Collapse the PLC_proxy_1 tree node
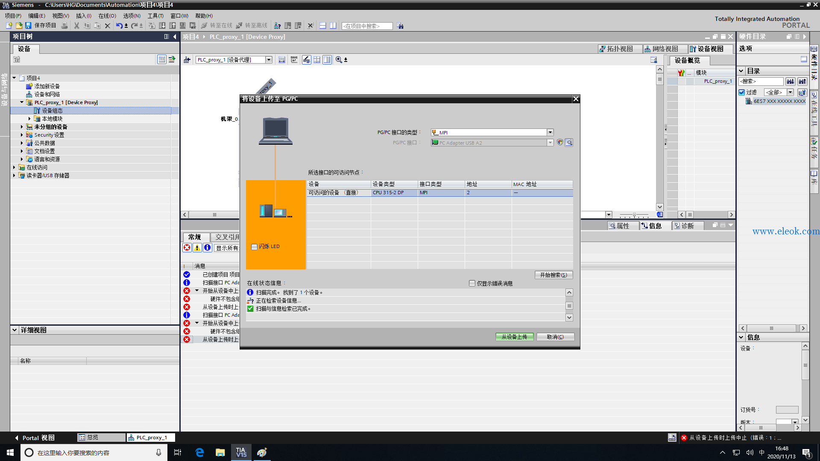This screenshot has width=820, height=461. click(22, 102)
